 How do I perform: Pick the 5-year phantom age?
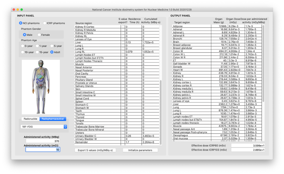click(52, 46)
